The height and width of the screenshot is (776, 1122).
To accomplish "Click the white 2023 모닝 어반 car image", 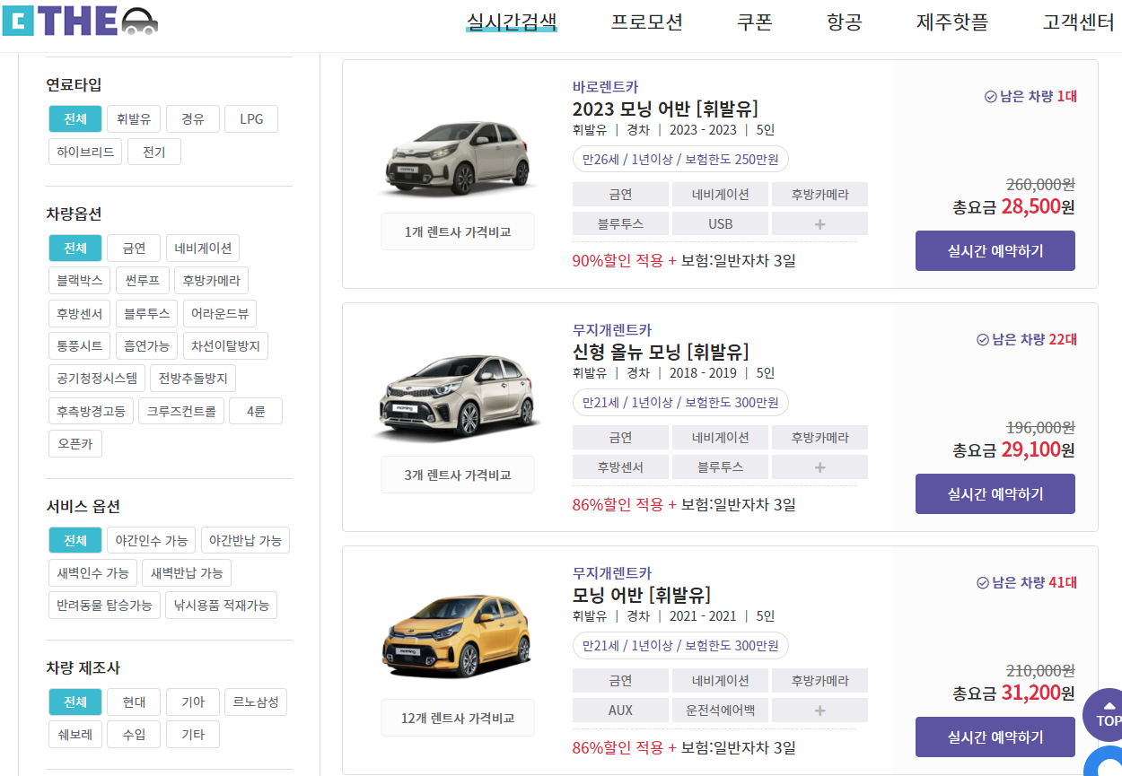I will (458, 159).
